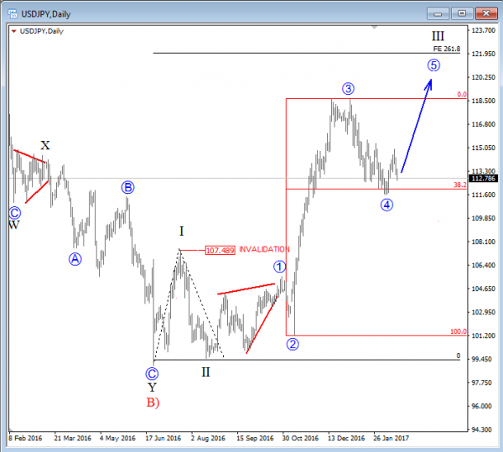The height and width of the screenshot is (452, 503).
Task: Select the roman numeral II label
Action: pos(205,372)
